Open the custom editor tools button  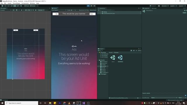coord(21,6)
